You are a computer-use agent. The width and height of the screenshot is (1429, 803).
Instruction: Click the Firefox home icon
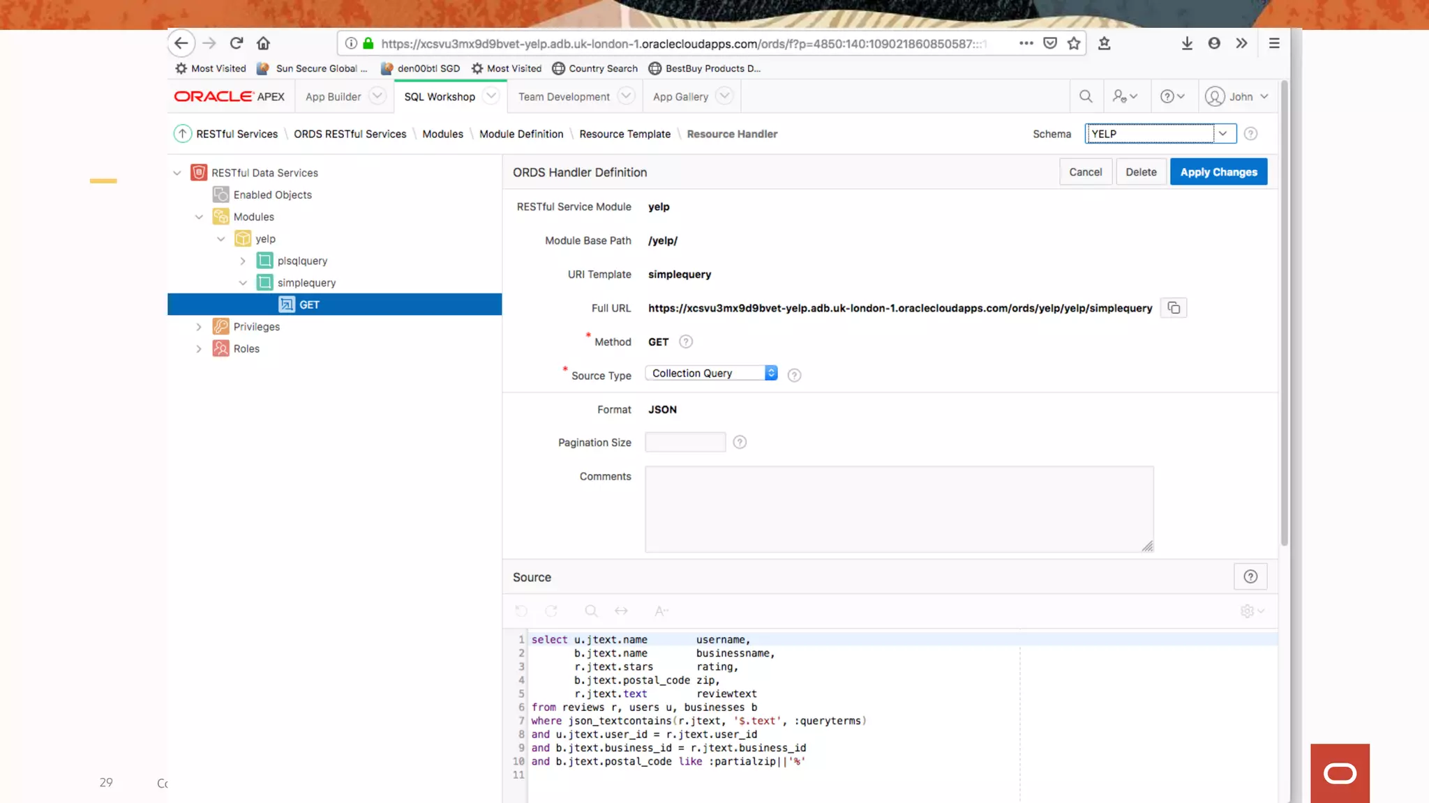pos(263,43)
